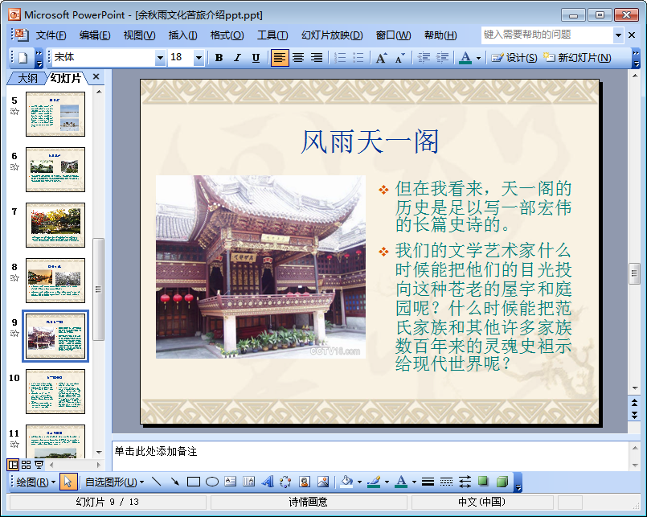Image resolution: width=647 pixels, height=517 pixels.
Task: Select the Rectangle drawing tool
Action: [193, 482]
